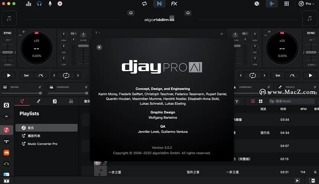Click right deck VOCALS microphone icon

[280, 87]
